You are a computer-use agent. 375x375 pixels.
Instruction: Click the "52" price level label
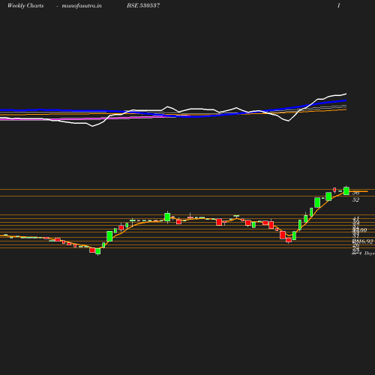[x=355, y=199]
